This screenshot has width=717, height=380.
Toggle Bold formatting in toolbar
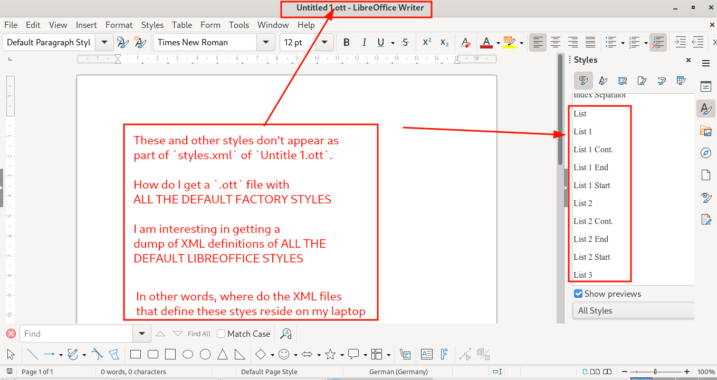(347, 43)
